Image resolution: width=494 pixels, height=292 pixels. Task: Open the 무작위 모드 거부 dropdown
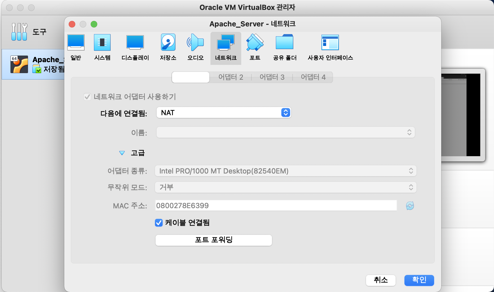[286, 188]
